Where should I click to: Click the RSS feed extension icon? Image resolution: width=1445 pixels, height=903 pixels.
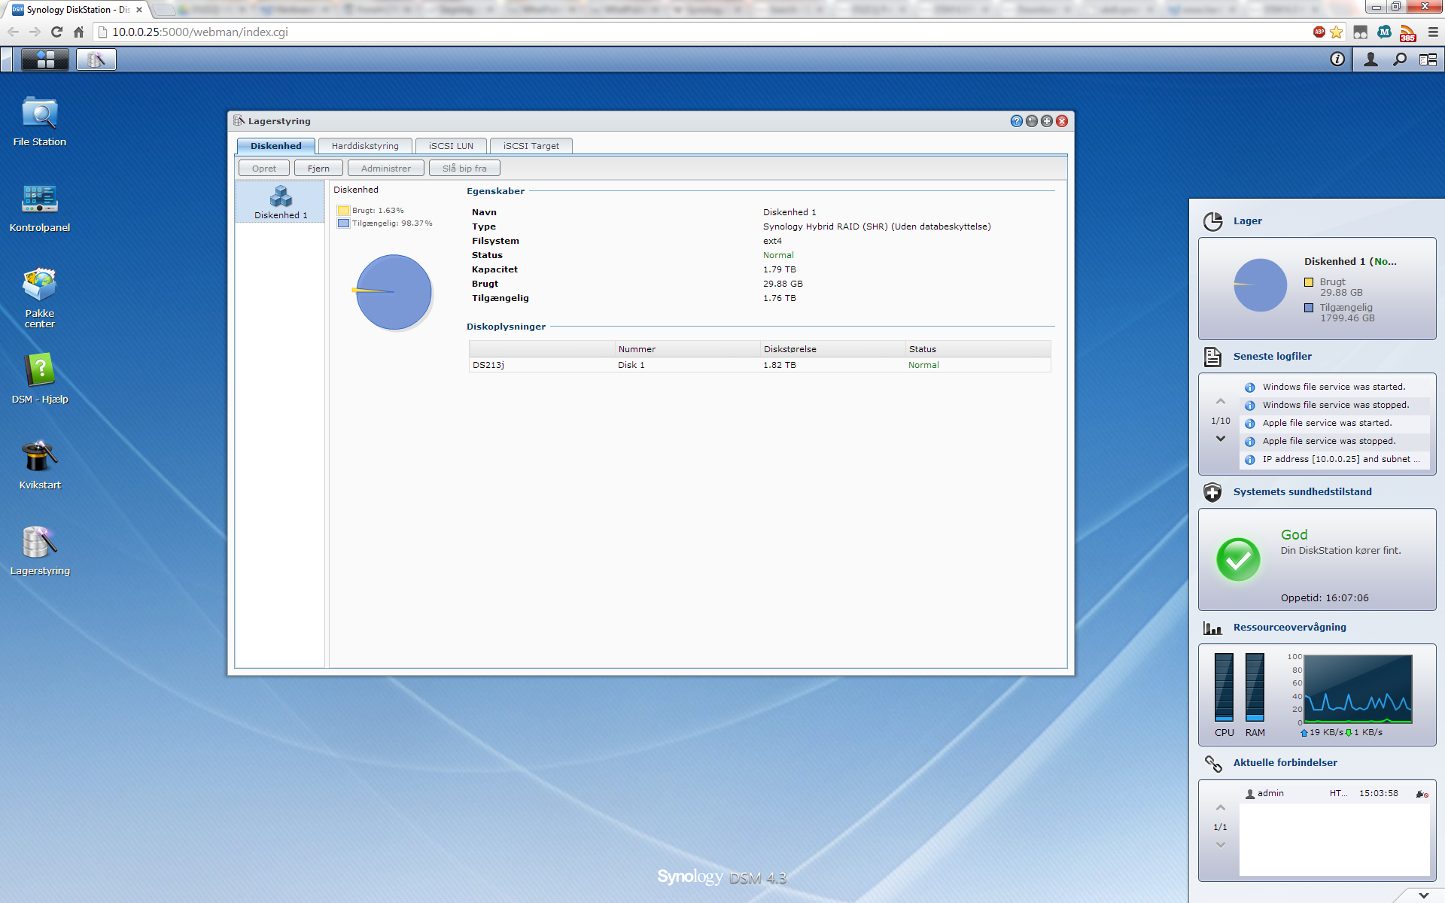tap(1407, 32)
